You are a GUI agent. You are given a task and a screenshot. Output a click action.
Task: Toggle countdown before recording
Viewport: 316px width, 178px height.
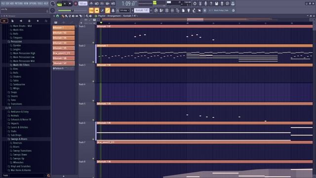[x=102, y=3]
